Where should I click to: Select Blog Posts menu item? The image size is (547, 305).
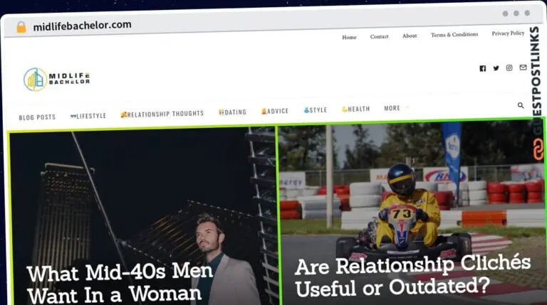tap(37, 117)
